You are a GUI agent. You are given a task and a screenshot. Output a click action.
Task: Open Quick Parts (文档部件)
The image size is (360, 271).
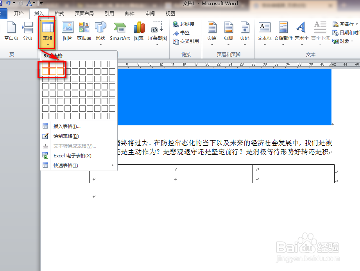(283, 33)
